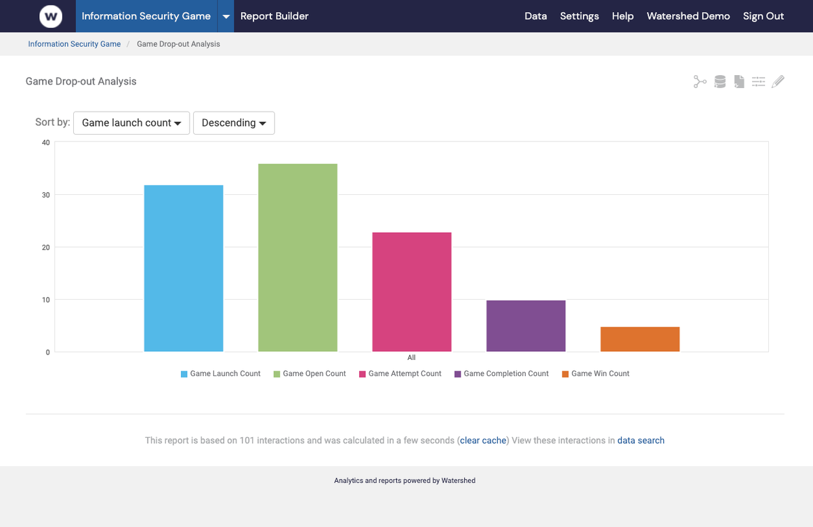The image size is (813, 527).
Task: Toggle Game Completion Count legend entry
Action: [501, 373]
